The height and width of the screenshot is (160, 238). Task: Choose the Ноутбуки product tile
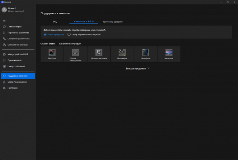point(52,54)
